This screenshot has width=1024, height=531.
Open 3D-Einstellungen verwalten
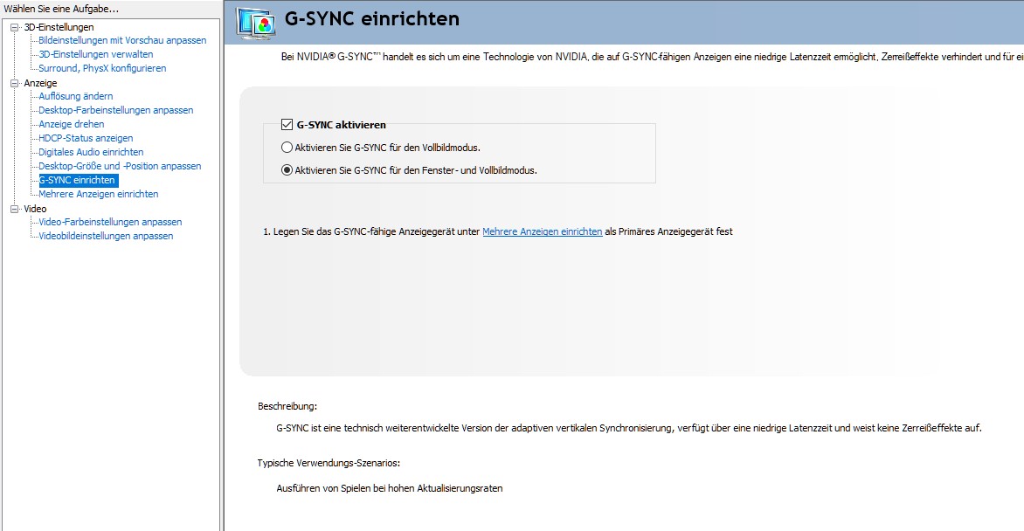[95, 54]
